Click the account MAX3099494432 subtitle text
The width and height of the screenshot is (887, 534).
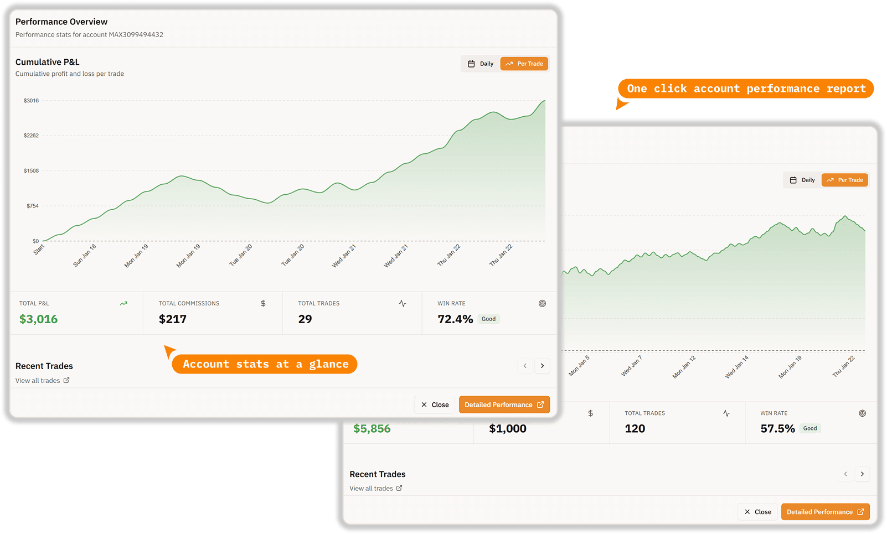(89, 35)
